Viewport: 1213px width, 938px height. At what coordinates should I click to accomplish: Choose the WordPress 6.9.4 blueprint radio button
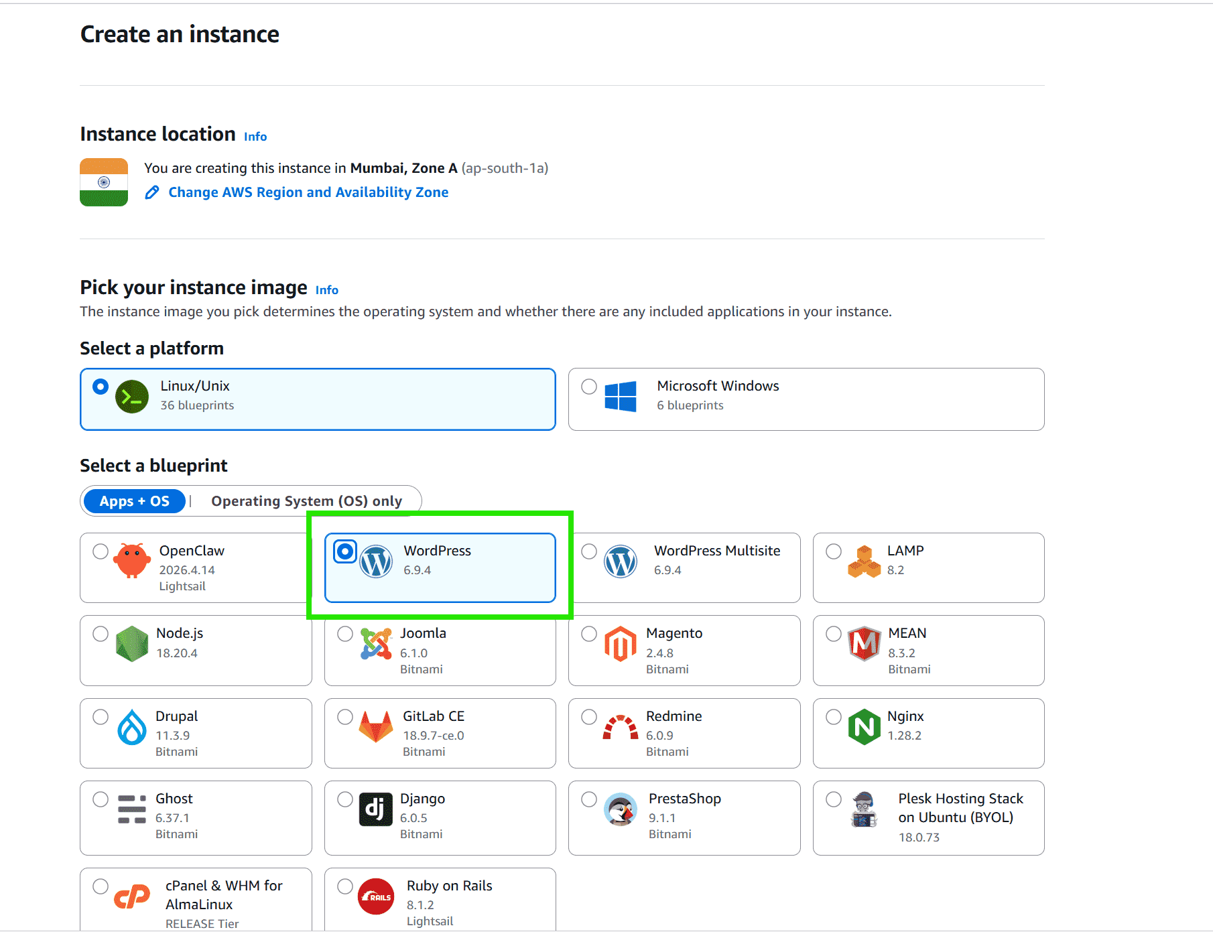point(345,551)
